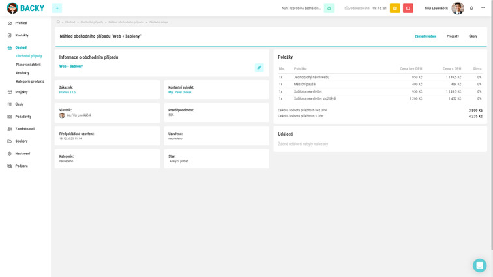Open Kontakty in the sidebar
Screen dimensions: 493x277
tap(22, 35)
